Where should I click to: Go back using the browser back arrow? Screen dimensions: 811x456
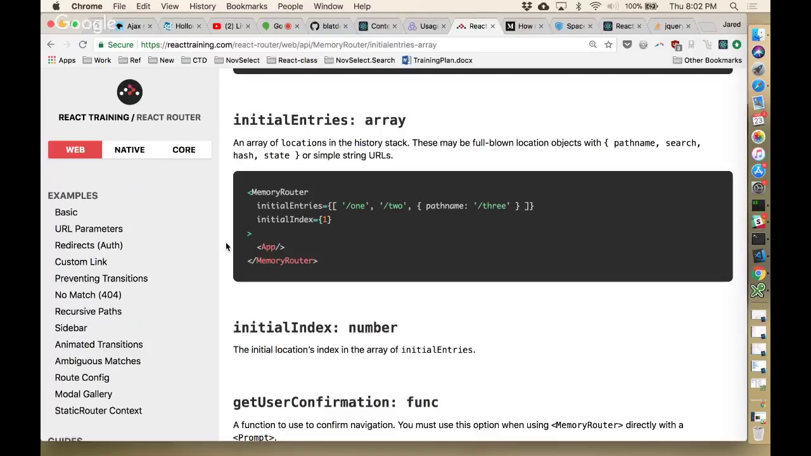[51, 45]
